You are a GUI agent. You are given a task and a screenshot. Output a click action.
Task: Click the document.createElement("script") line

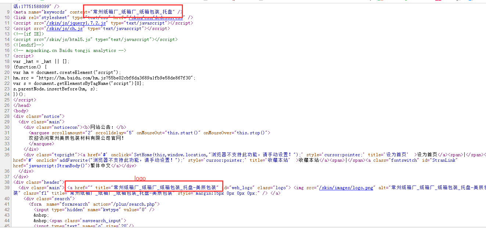point(67,72)
